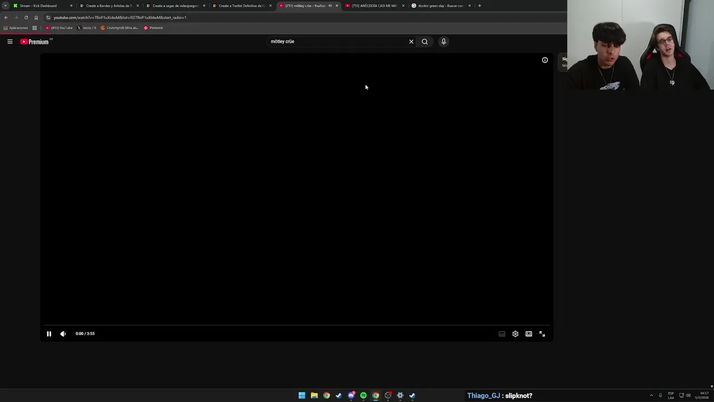Run search with the magnifier button

(424, 41)
